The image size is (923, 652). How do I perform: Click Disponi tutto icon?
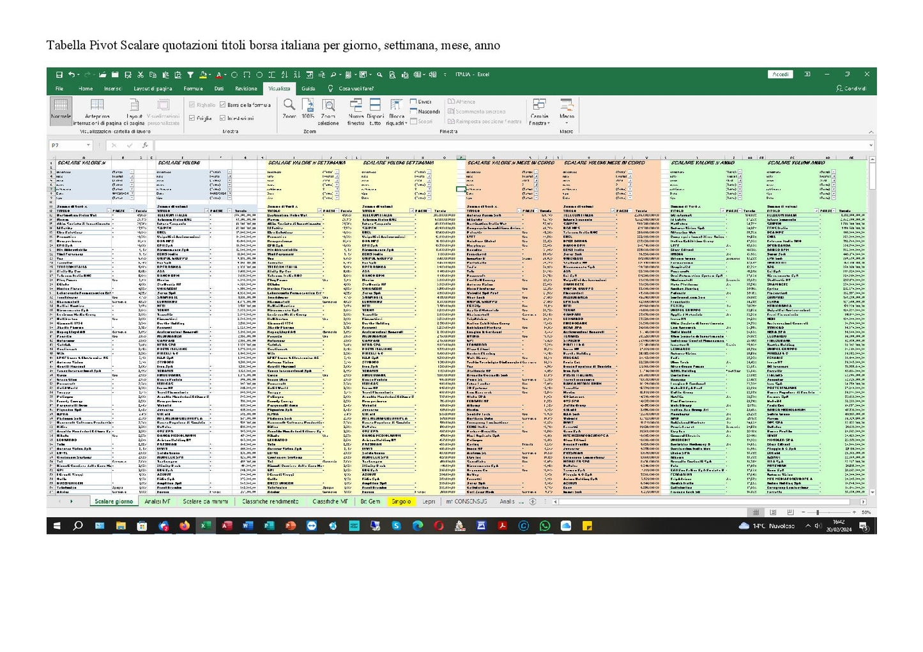pos(376,111)
